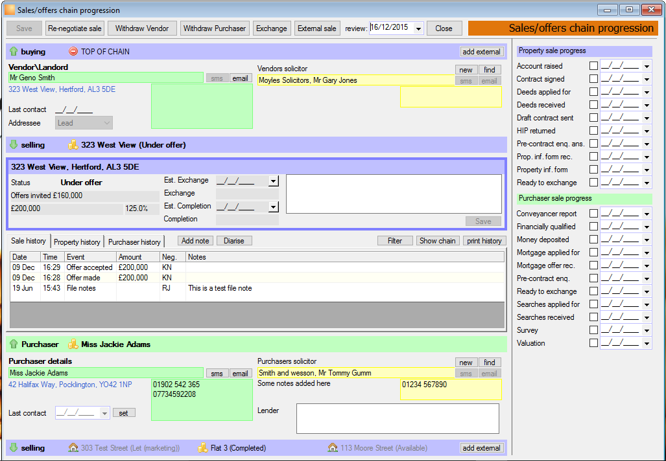Image resolution: width=666 pixels, height=461 pixels.
Task: Tick the Account raised checkbox
Action: [593, 66]
